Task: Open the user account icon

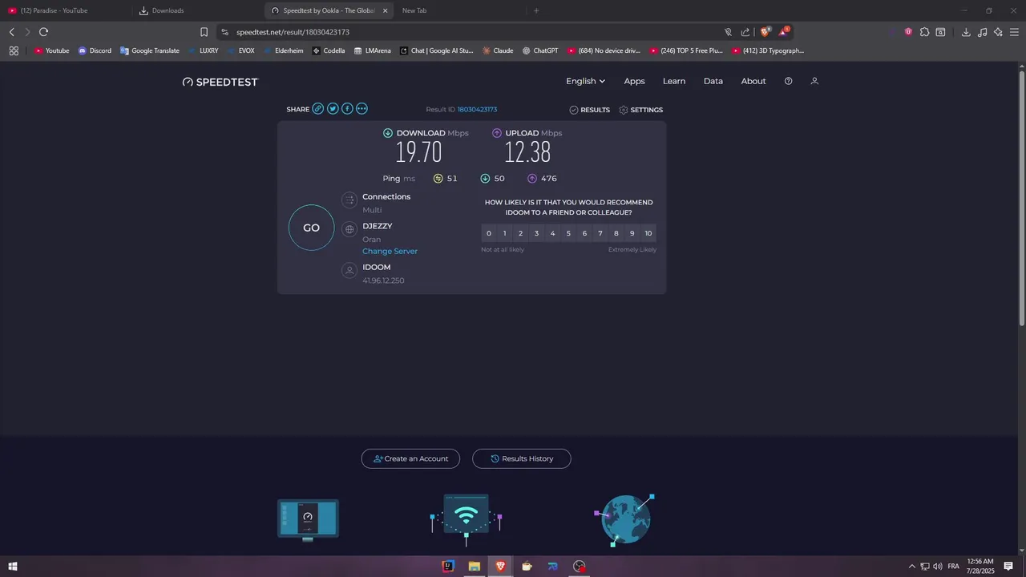Action: tap(814, 81)
